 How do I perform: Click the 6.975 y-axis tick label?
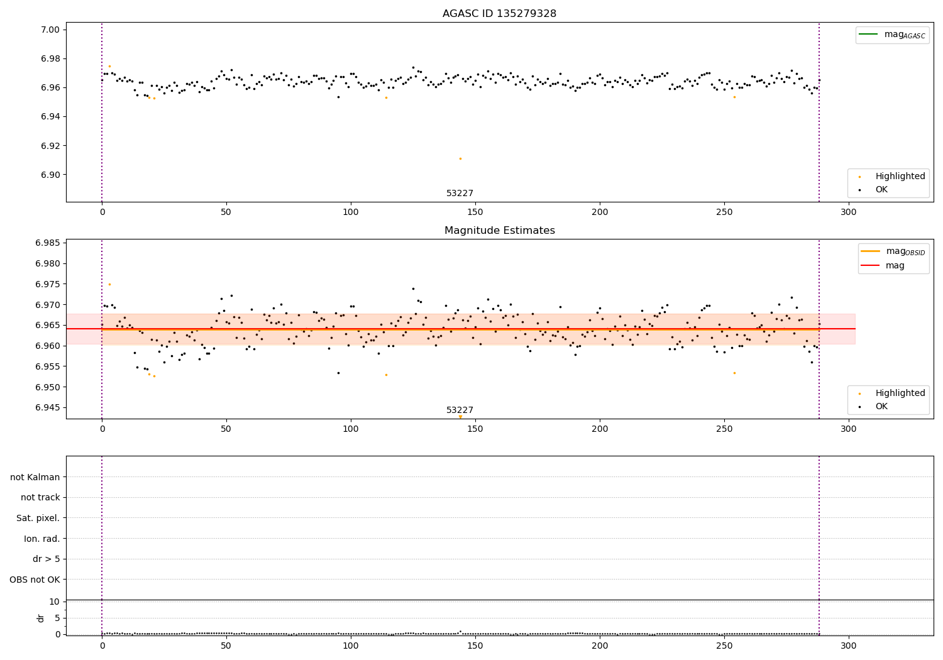pyautogui.click(x=48, y=284)
